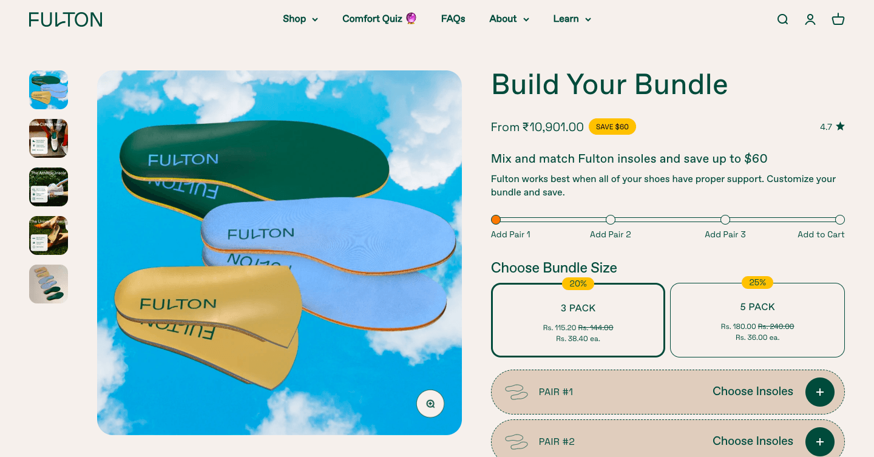Expand the Learn menu
Viewport: 874px width, 457px height.
572,19
